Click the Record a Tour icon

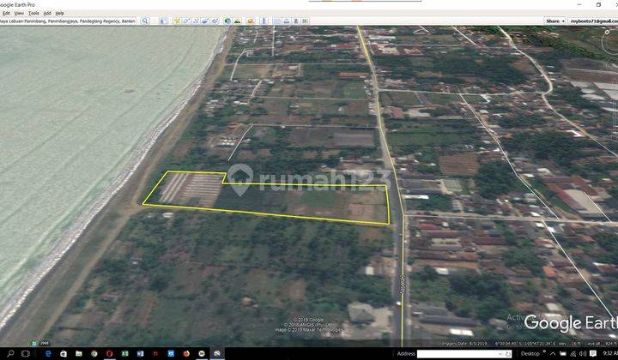(x=215, y=21)
